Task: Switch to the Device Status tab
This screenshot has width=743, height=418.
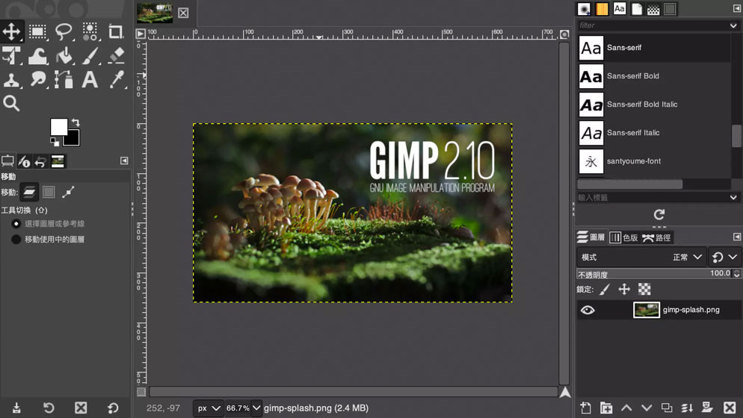Action: (x=24, y=161)
